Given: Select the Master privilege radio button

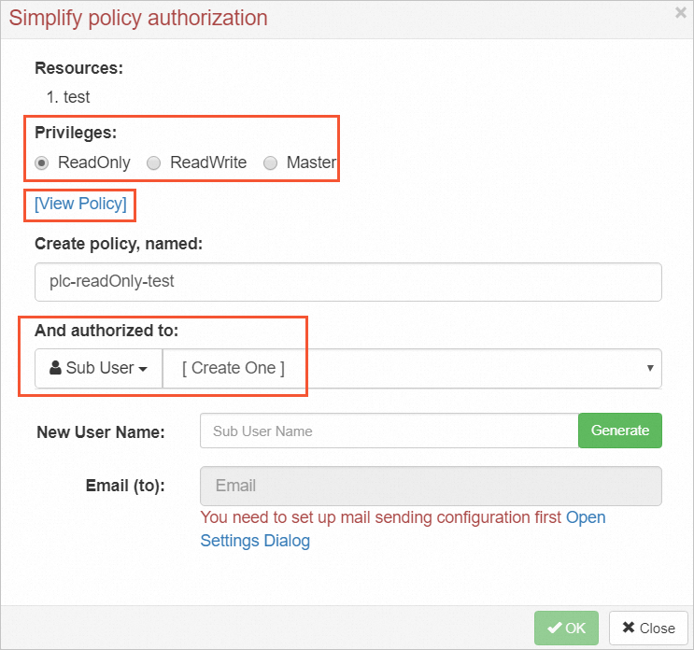Looking at the screenshot, I should [x=271, y=162].
